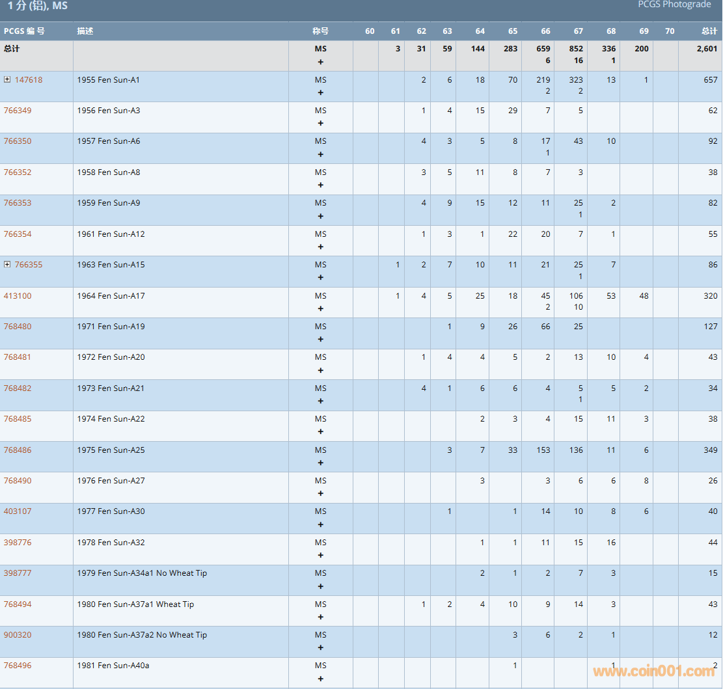Click the grade 67 column header
The width and height of the screenshot is (723, 689).
578,31
